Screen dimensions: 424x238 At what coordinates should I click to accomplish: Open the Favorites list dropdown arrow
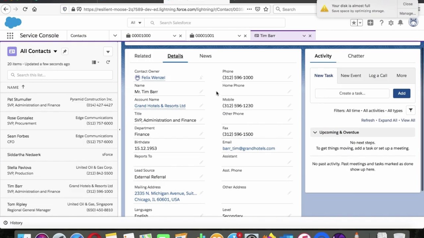tap(360, 22)
